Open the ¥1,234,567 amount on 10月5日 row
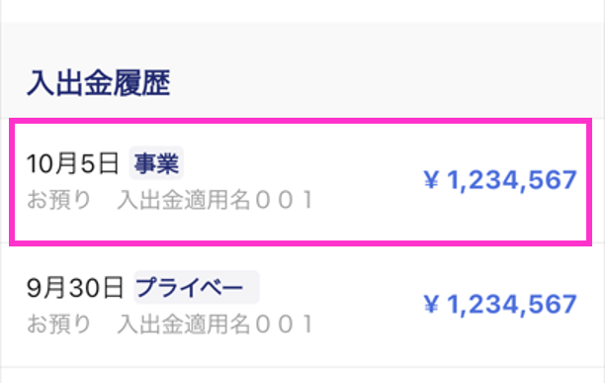 [x=500, y=180]
